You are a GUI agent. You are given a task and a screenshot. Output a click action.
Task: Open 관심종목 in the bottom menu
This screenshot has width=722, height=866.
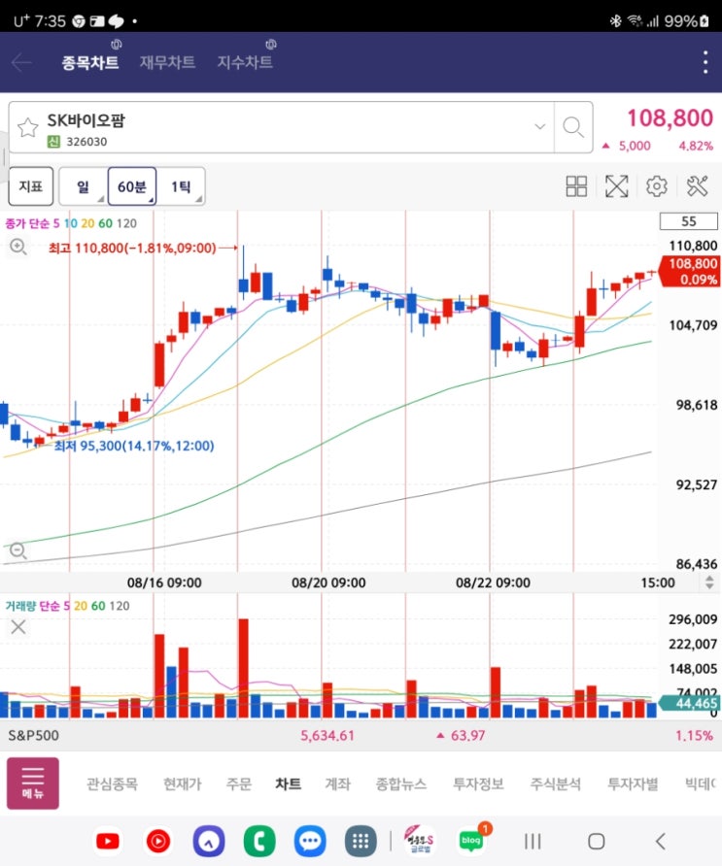(112, 783)
